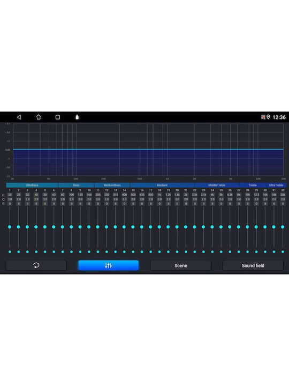
Task: Select the equalizer sliders icon button
Action: [108, 265]
